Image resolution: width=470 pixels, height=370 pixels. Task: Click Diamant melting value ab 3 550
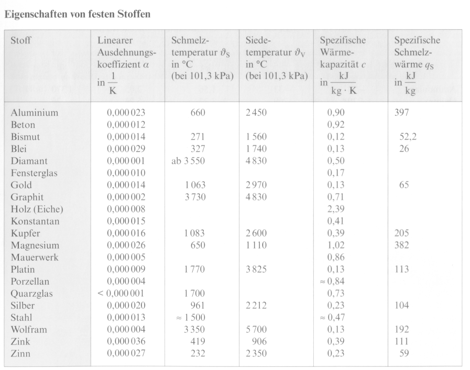pos(188,161)
